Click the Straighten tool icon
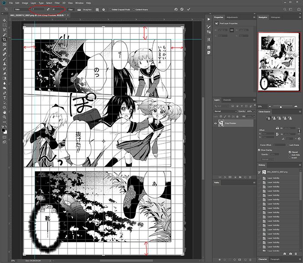This screenshot has height=263, width=303. click(x=78, y=9)
